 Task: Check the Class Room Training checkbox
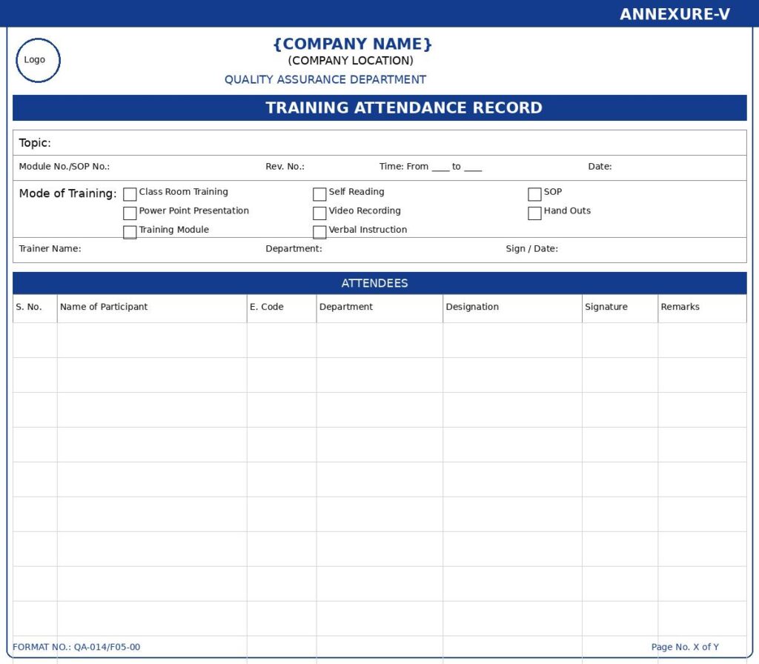[x=130, y=194]
